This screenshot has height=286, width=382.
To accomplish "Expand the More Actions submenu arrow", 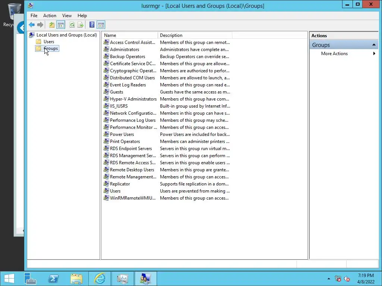I will [374, 54].
